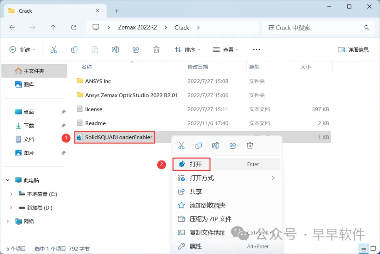380x254 pixels.
Task: Open the three-dot See more menu
Action: tap(256, 50)
